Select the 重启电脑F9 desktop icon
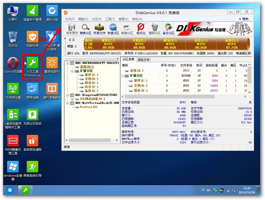 point(52,65)
